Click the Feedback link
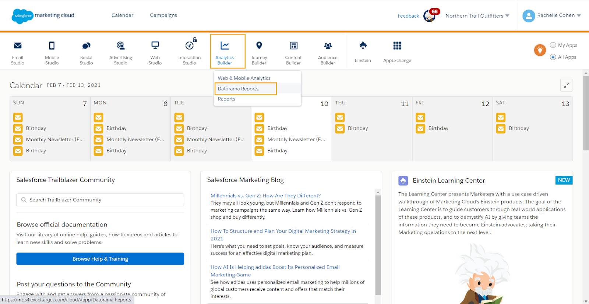 pos(408,16)
